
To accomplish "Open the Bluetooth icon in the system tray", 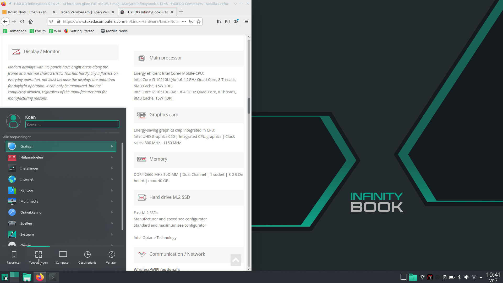I will pos(459,277).
